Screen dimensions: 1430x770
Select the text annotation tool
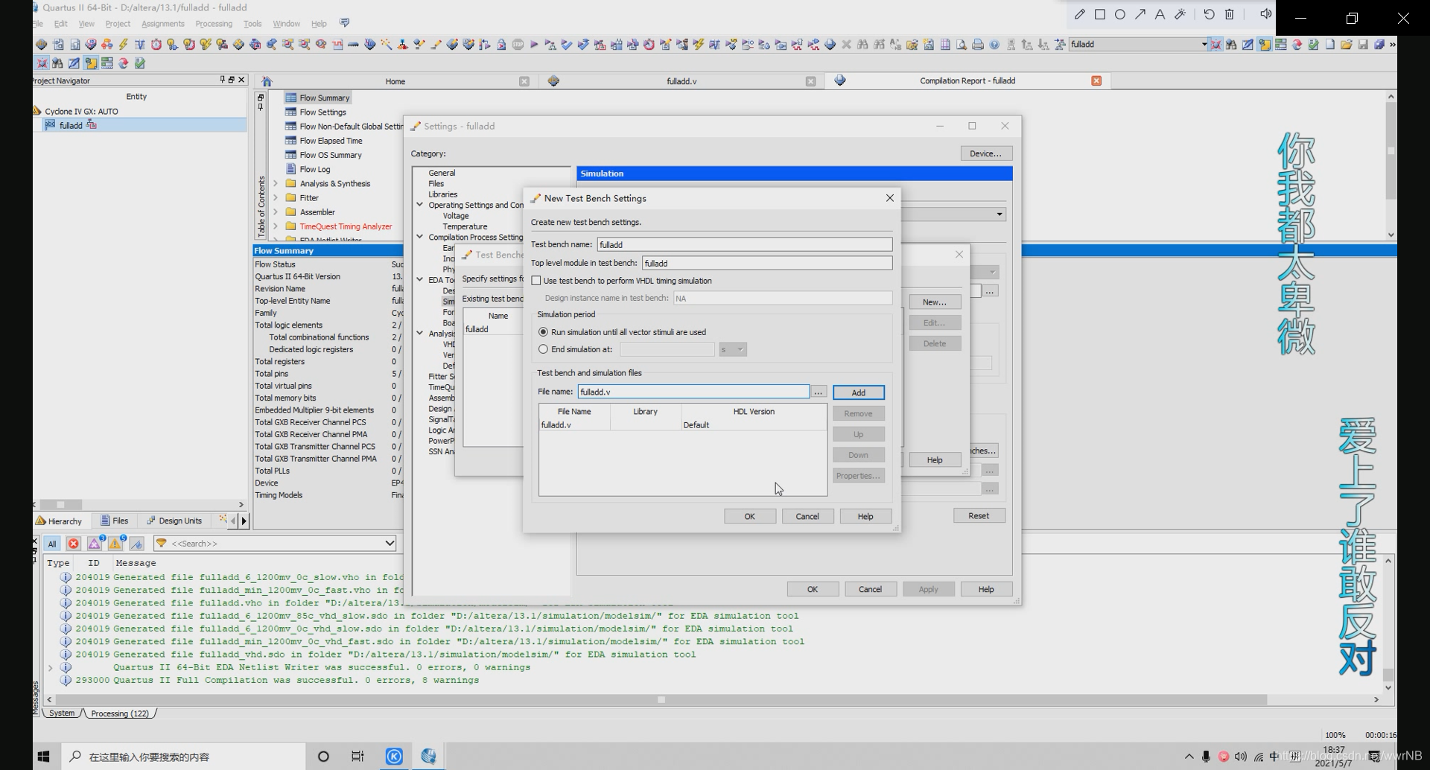[x=1160, y=14]
